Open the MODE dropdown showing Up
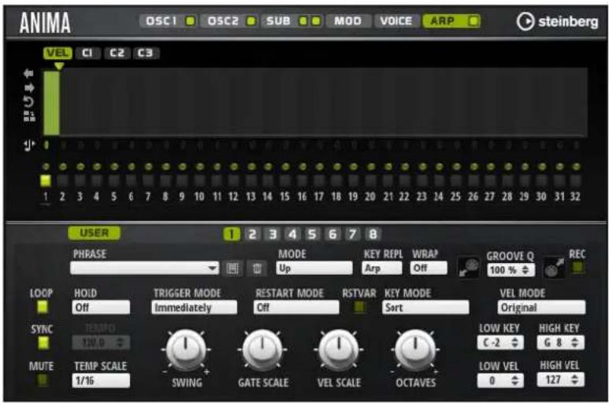The width and height of the screenshot is (609, 403). coord(314,268)
